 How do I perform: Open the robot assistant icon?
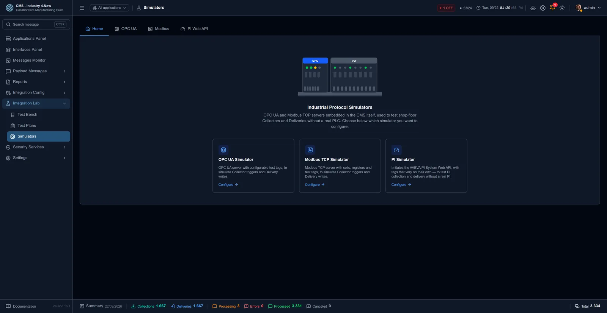pos(533,8)
